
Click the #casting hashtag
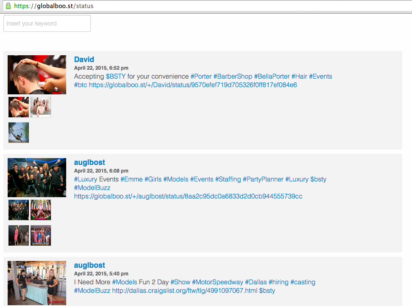pos(303,282)
